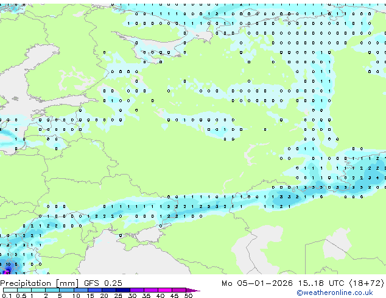The height and width of the screenshot is (298, 386).
Task: Select the 0.5–1 mm legend swatch
Action: click(24, 290)
